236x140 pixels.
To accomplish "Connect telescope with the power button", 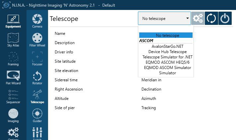I will coord(225,18).
